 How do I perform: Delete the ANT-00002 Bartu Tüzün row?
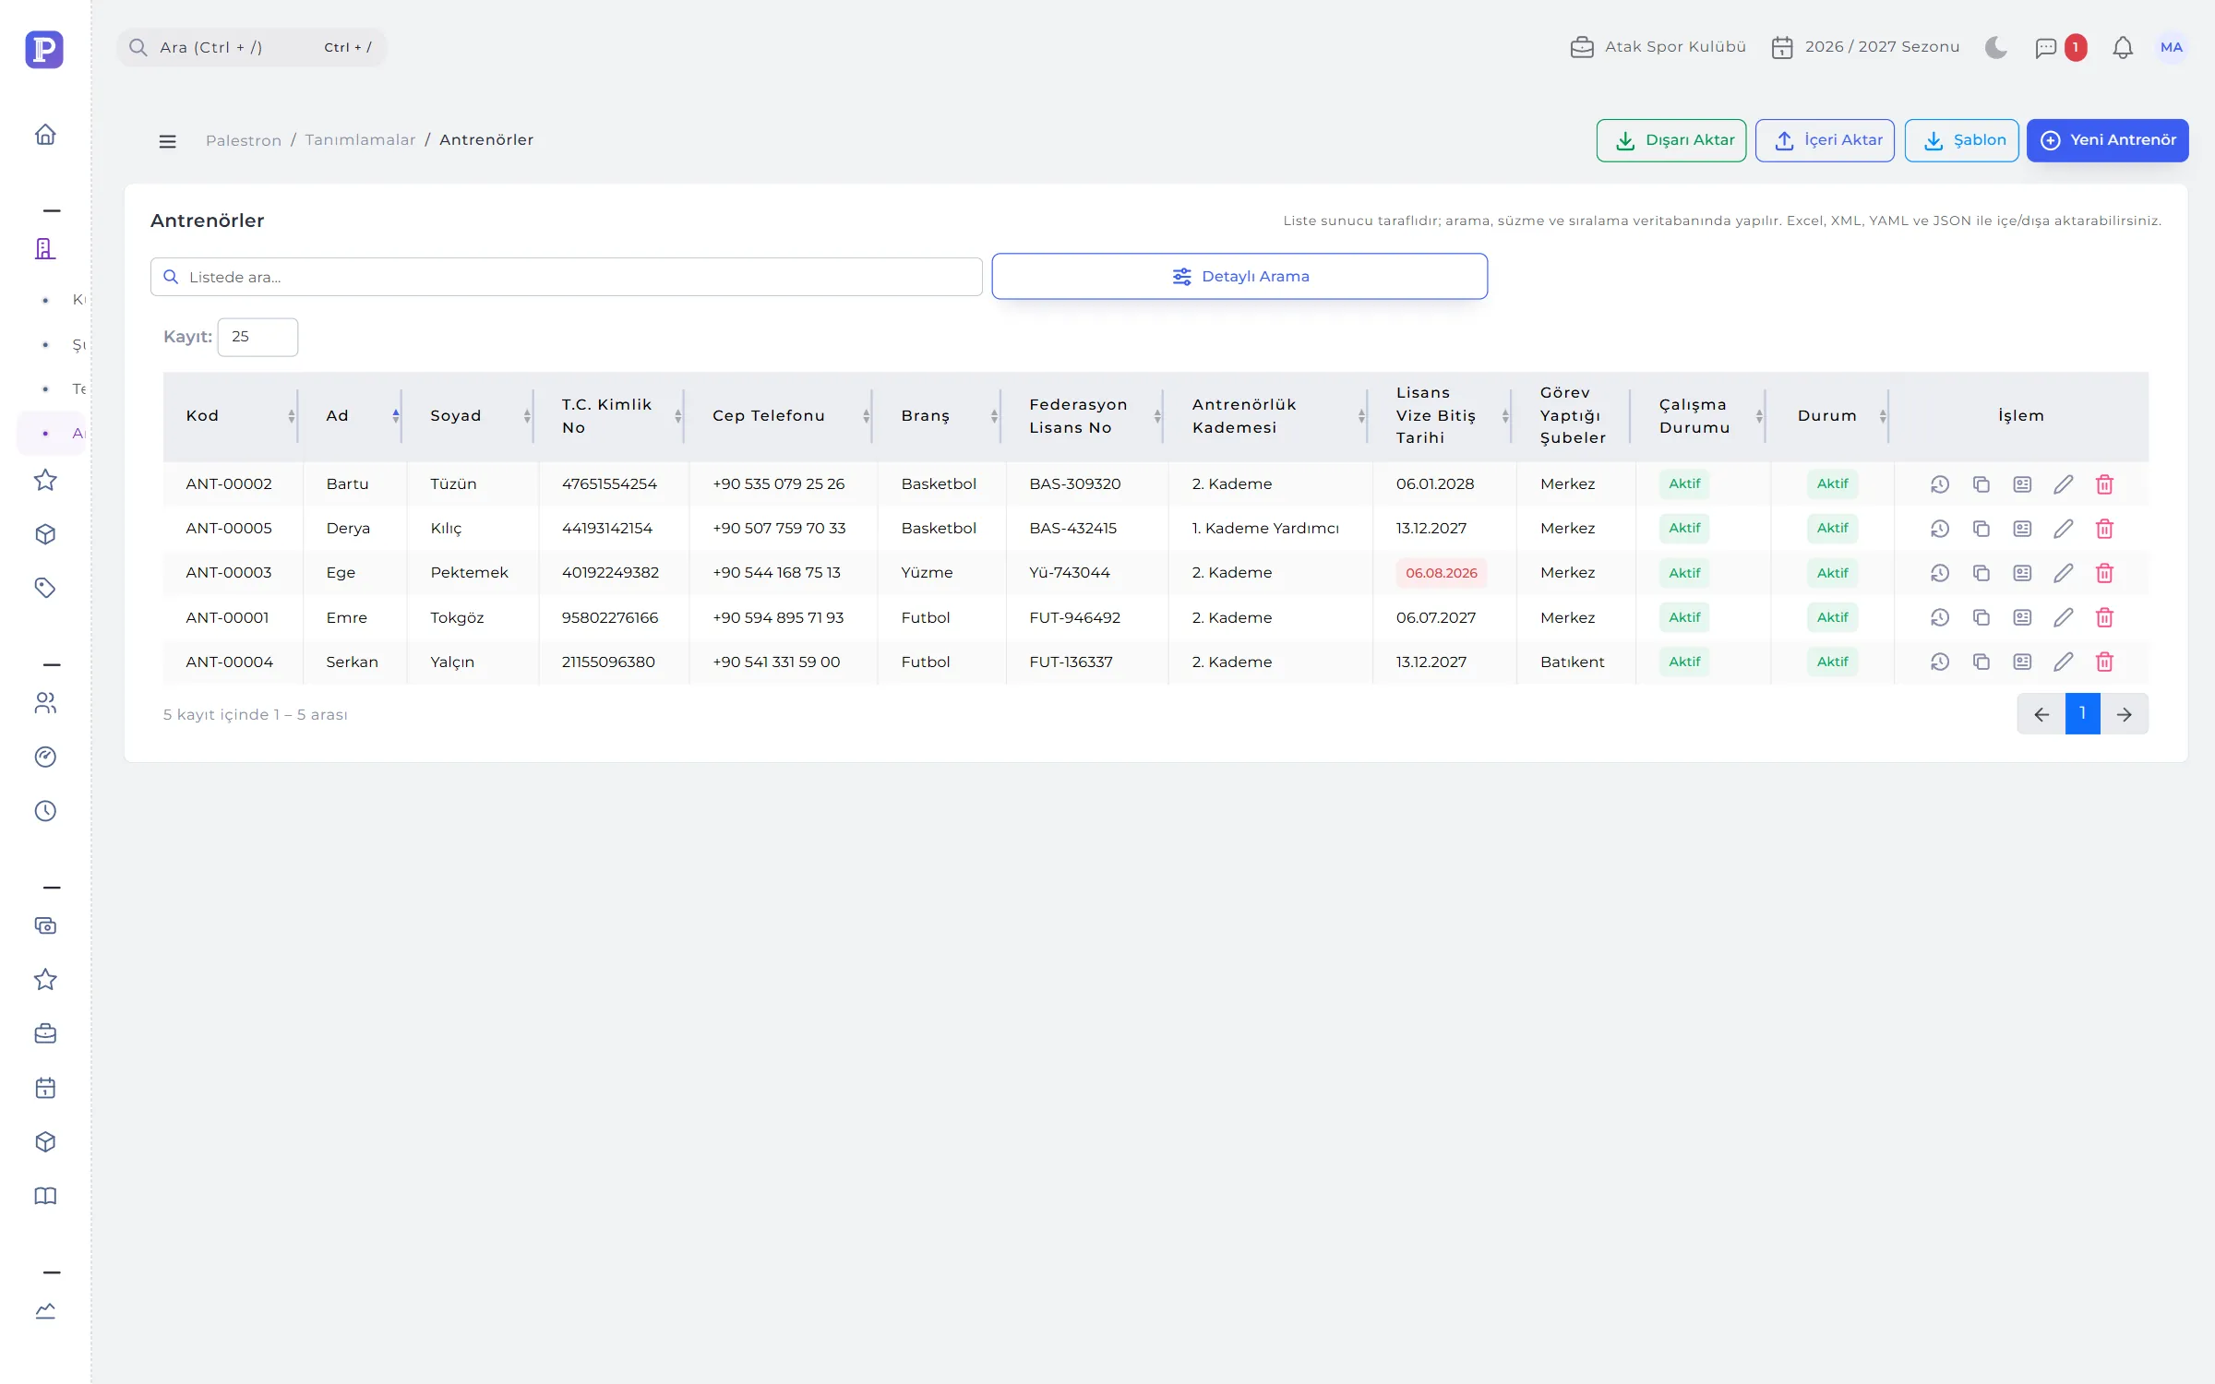coord(2104,484)
